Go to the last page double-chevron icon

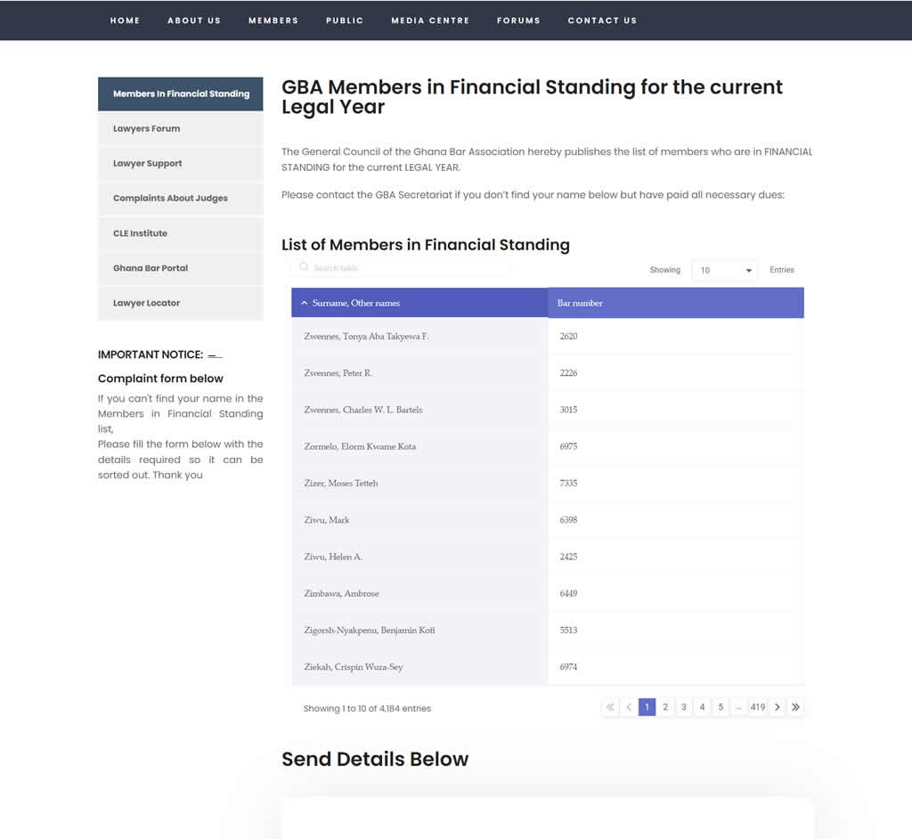[795, 707]
